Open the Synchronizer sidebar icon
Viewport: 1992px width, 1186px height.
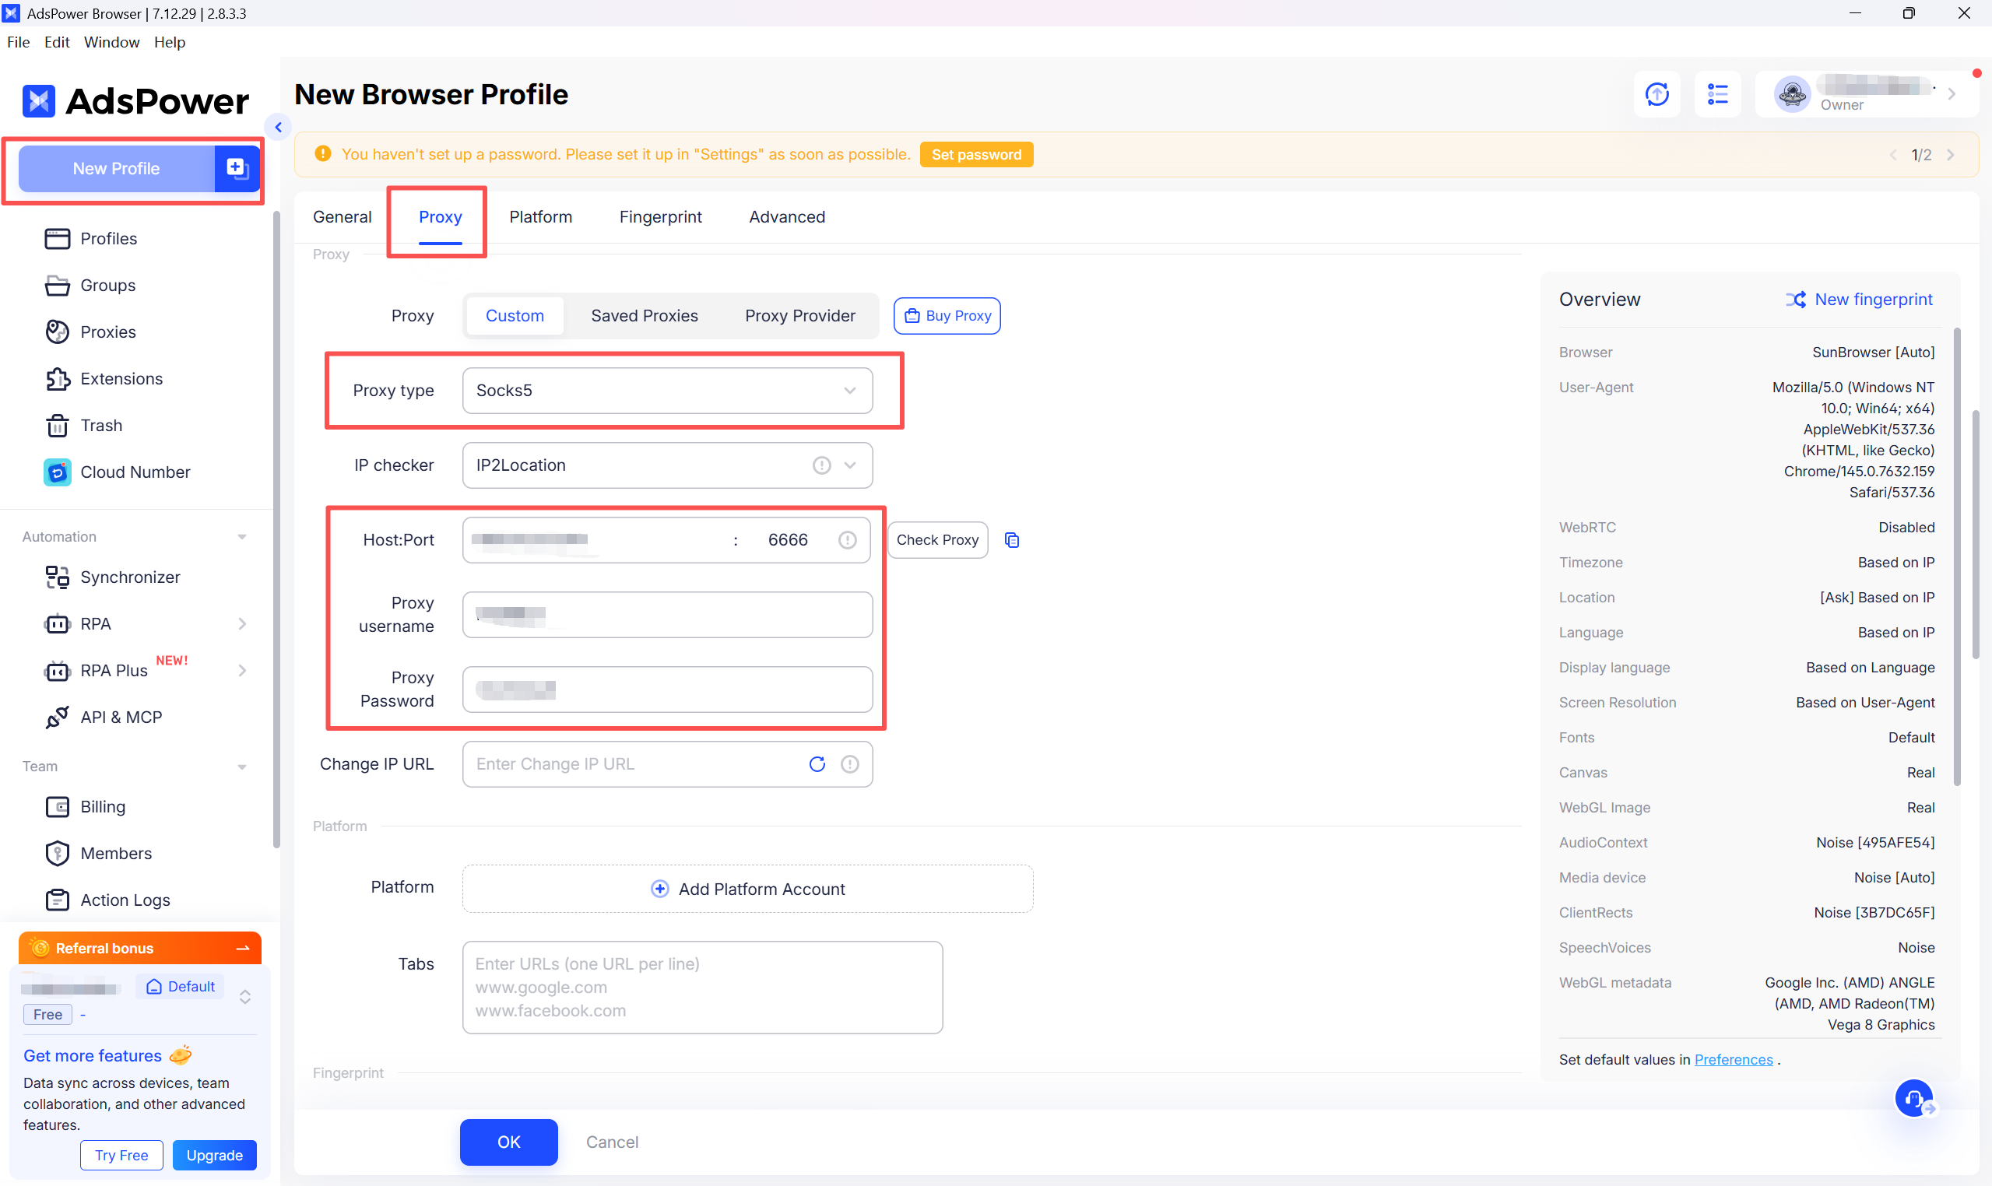(x=57, y=577)
